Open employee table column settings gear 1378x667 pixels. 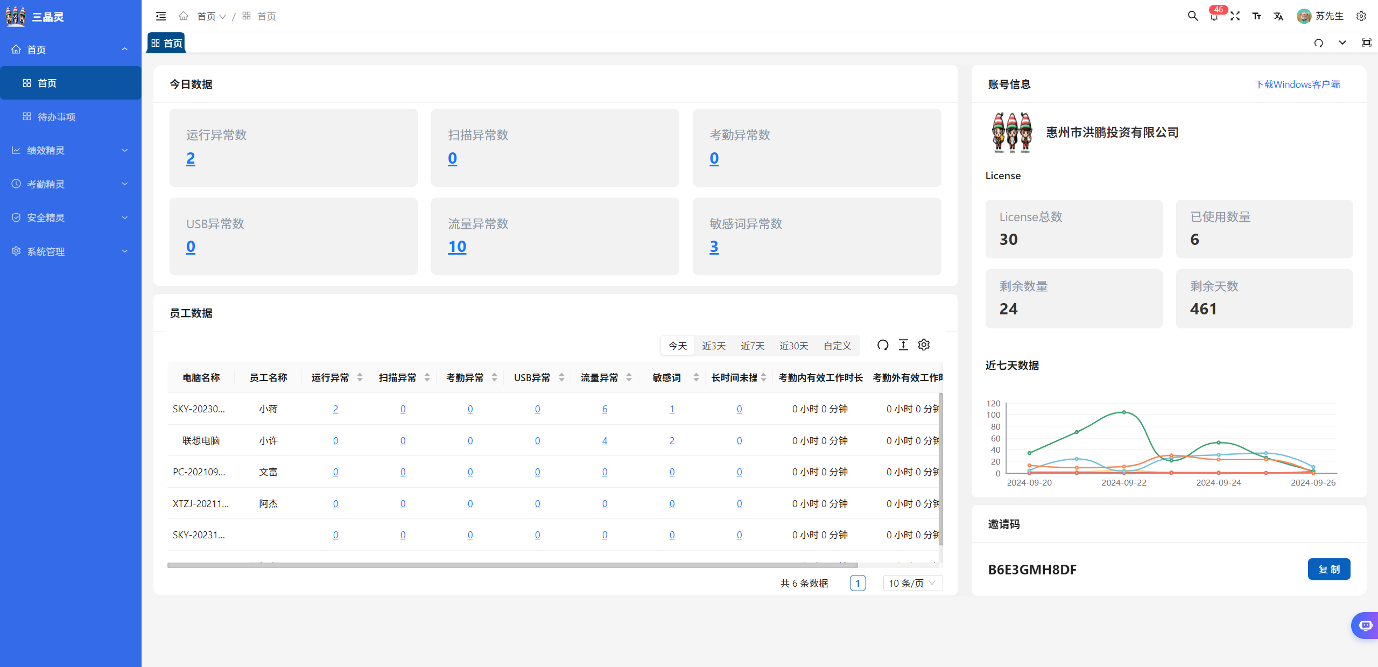[x=924, y=345]
